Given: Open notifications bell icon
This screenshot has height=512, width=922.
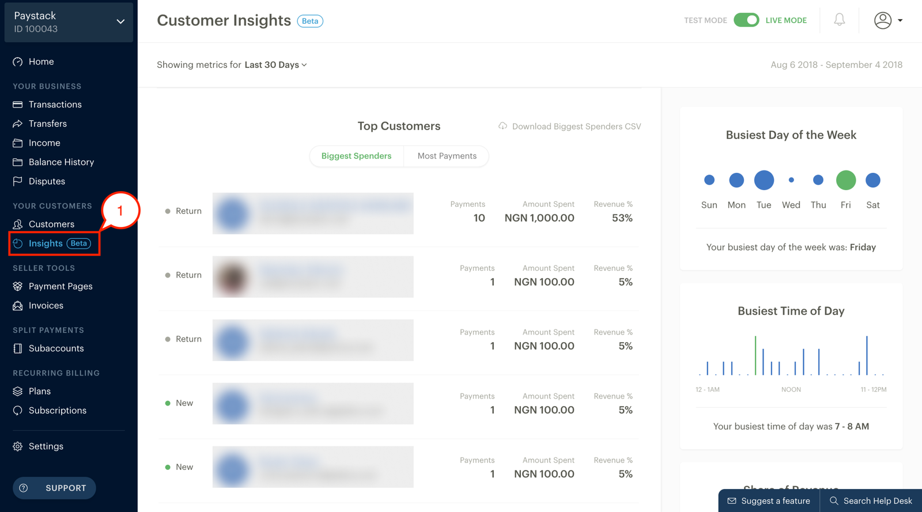Looking at the screenshot, I should (840, 20).
